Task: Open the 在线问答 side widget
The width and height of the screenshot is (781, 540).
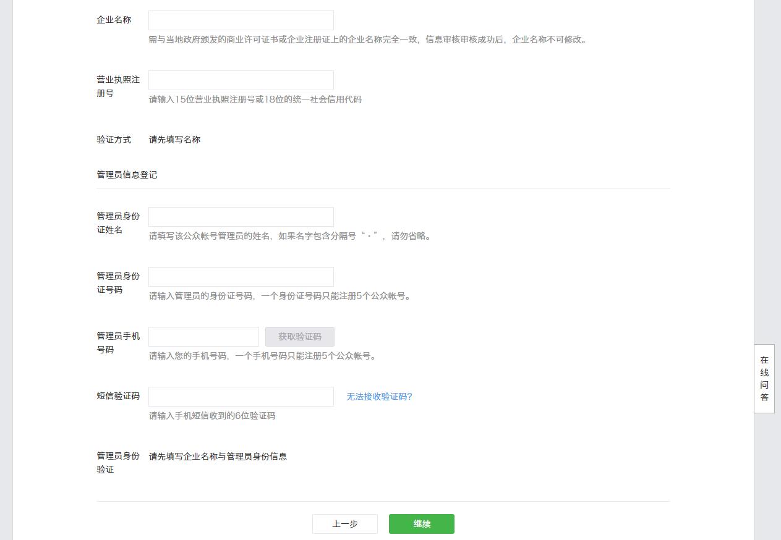Action: click(x=764, y=378)
